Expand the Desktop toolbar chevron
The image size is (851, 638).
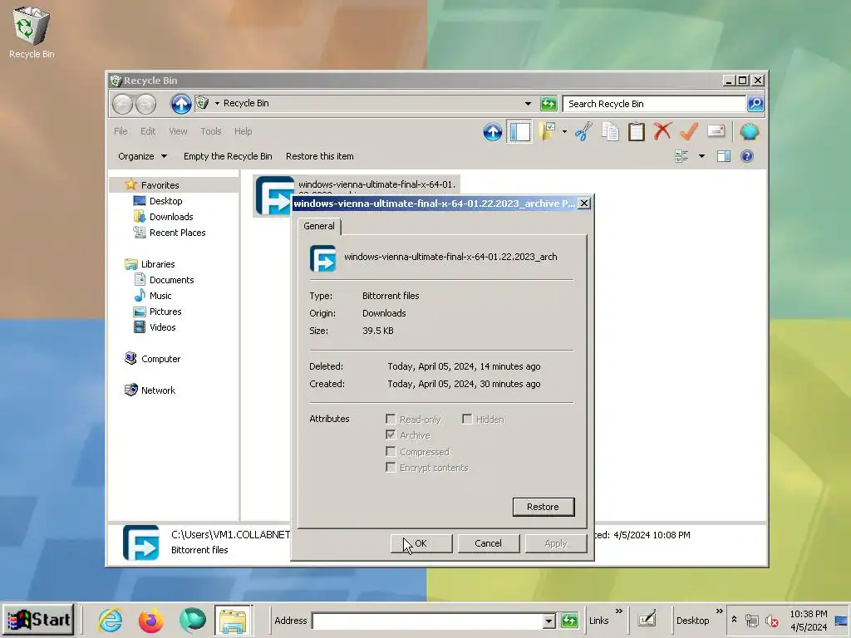720,612
